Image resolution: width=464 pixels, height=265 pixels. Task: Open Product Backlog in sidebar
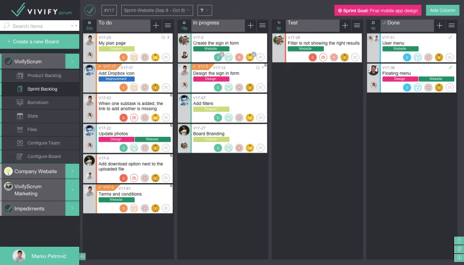pos(41,76)
